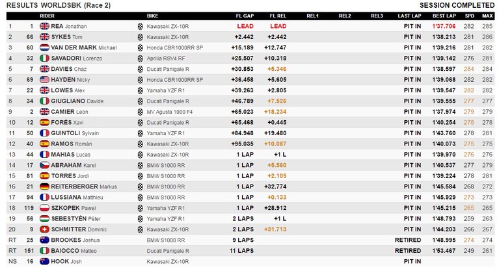Viewport: 499px width, 269px height.
Task: Click the Australian flag next to BROOKES Joshua
Action: click(x=44, y=240)
